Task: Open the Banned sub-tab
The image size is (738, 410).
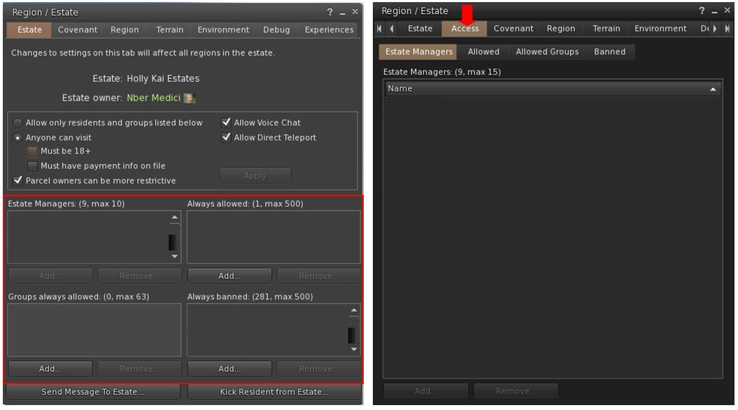Action: (609, 52)
